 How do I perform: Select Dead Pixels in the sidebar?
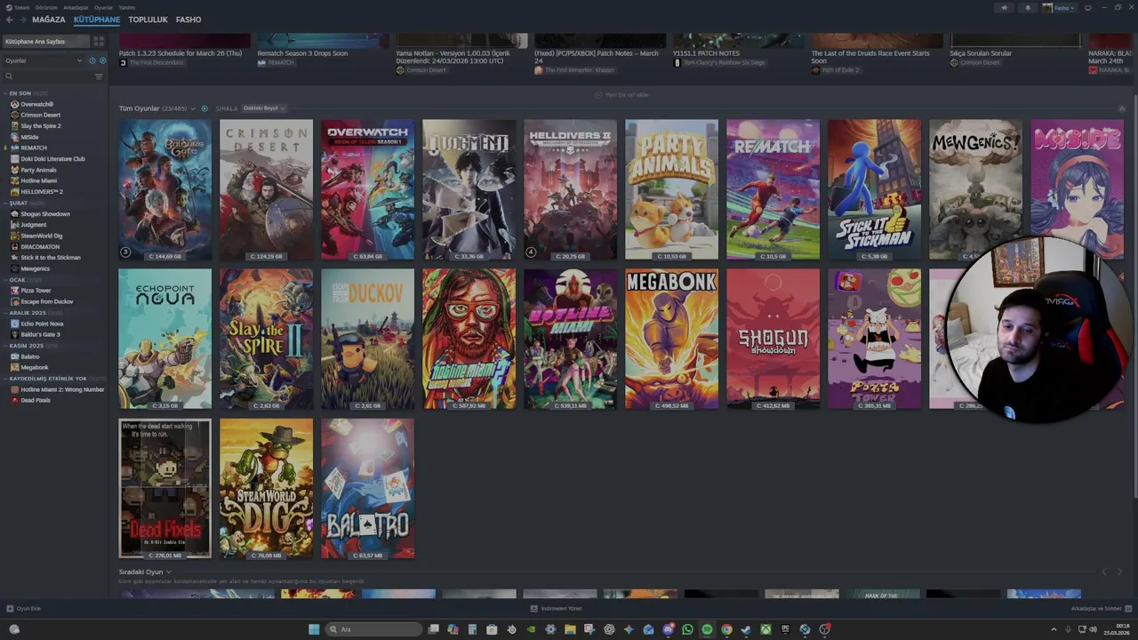coord(36,400)
